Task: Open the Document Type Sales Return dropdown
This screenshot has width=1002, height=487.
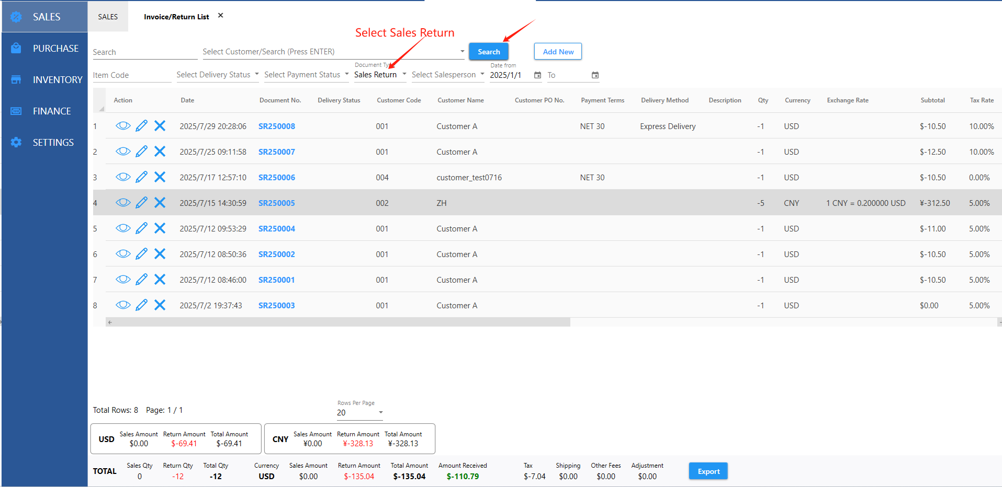Action: 380,75
